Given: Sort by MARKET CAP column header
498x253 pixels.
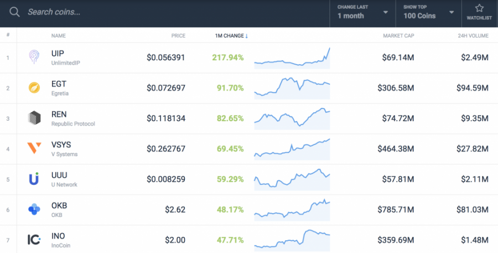Looking at the screenshot, I should pyautogui.click(x=398, y=36).
